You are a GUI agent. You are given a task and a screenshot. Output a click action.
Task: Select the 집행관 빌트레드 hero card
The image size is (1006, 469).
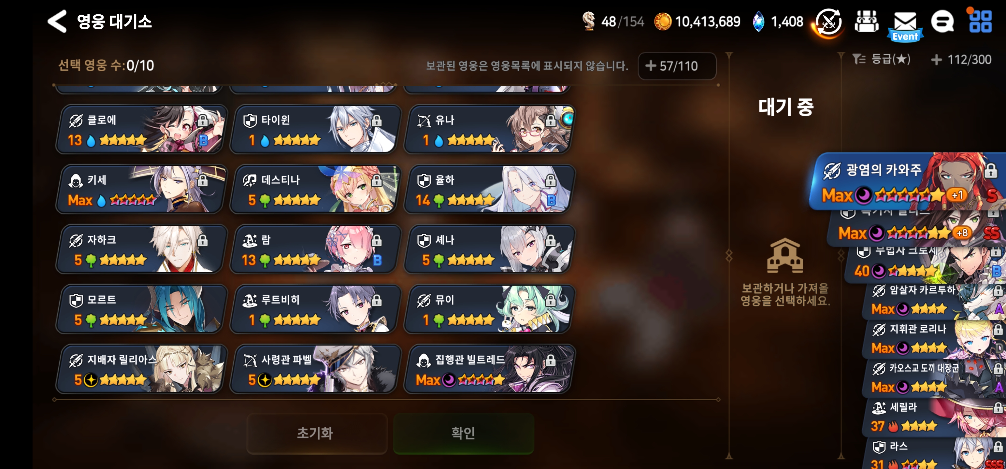tap(489, 369)
